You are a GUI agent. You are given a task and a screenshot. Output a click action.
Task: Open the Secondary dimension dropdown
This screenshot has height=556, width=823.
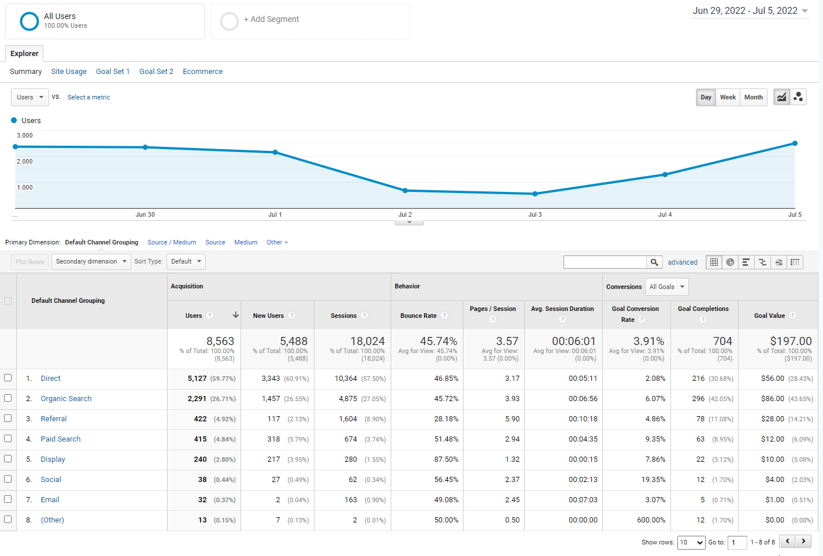click(x=91, y=262)
